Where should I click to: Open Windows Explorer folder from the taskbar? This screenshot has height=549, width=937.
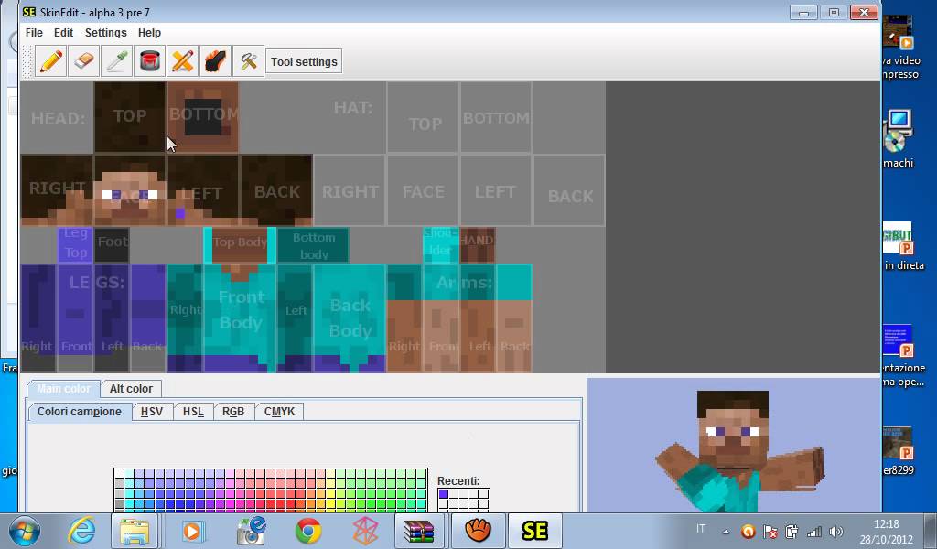(x=135, y=531)
